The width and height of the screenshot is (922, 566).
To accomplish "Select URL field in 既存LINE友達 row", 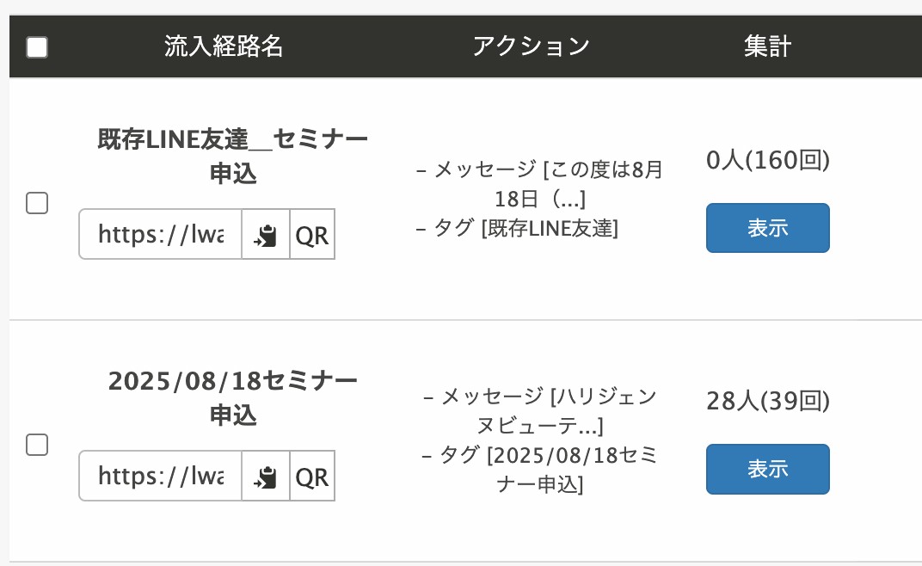I will (x=161, y=234).
